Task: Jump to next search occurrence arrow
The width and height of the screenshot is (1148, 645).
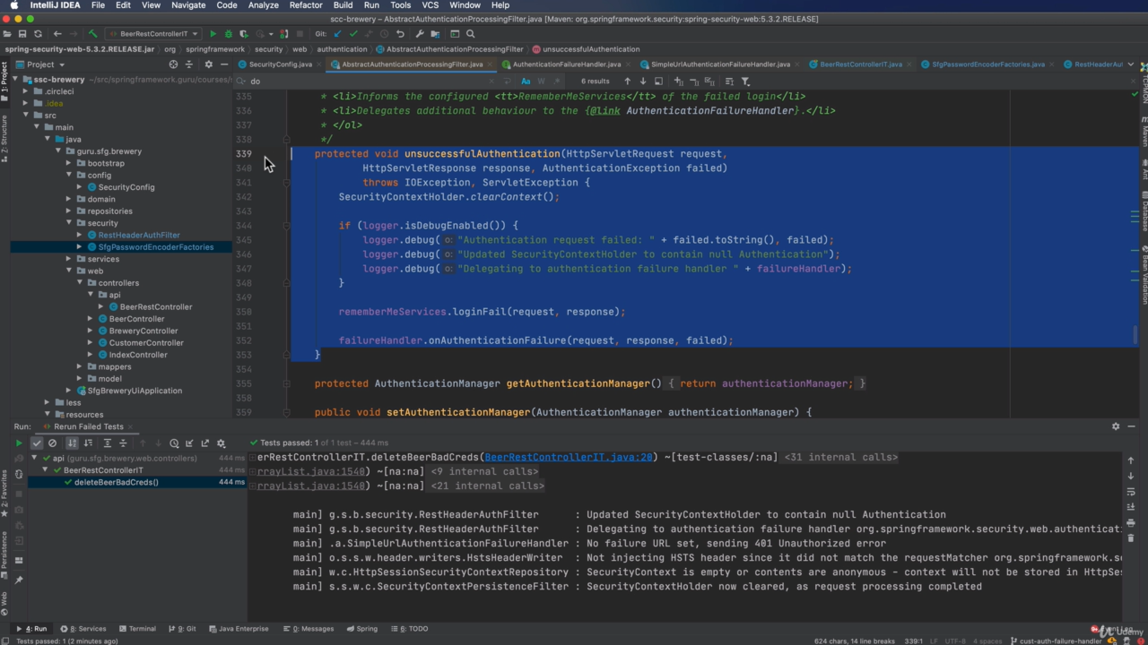Action: pyautogui.click(x=642, y=82)
